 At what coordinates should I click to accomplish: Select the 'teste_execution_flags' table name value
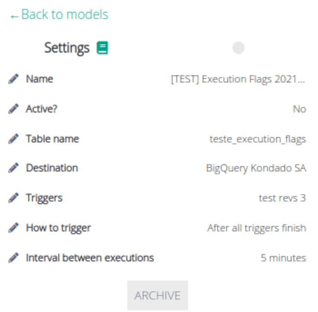coord(258,139)
